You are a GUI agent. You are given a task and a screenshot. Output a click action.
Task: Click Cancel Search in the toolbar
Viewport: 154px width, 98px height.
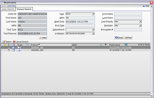pyautogui.click(x=21, y=42)
